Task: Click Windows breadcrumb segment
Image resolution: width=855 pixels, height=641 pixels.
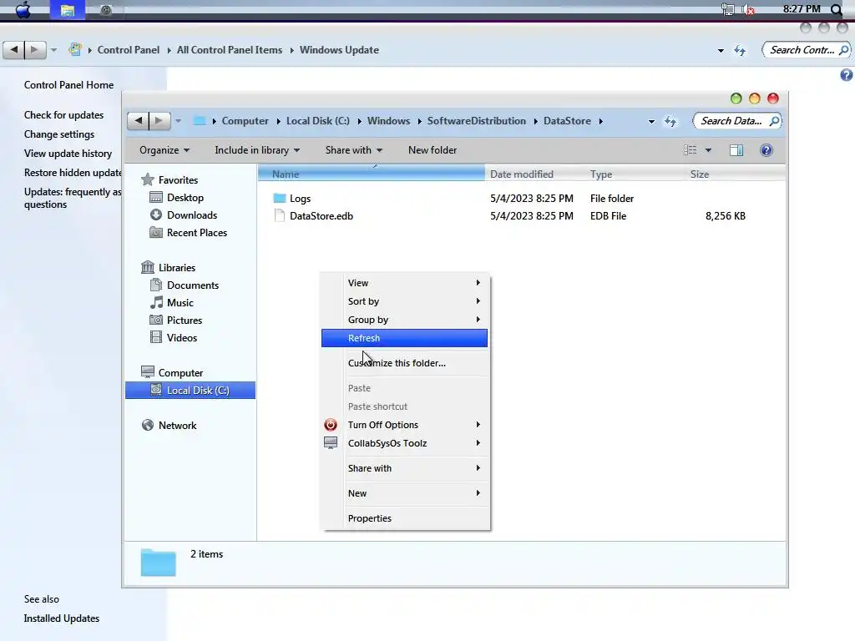Action: pos(388,121)
